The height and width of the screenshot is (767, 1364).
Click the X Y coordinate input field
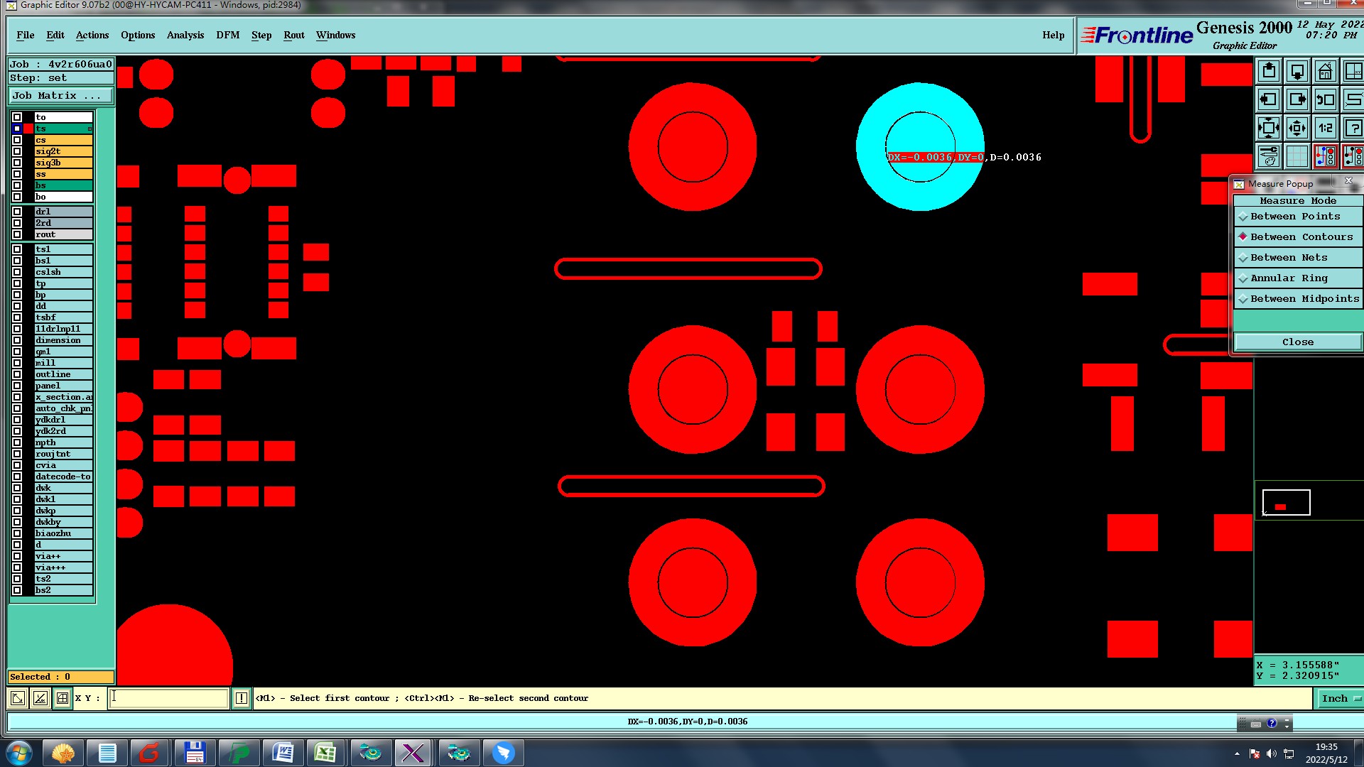coord(169,698)
